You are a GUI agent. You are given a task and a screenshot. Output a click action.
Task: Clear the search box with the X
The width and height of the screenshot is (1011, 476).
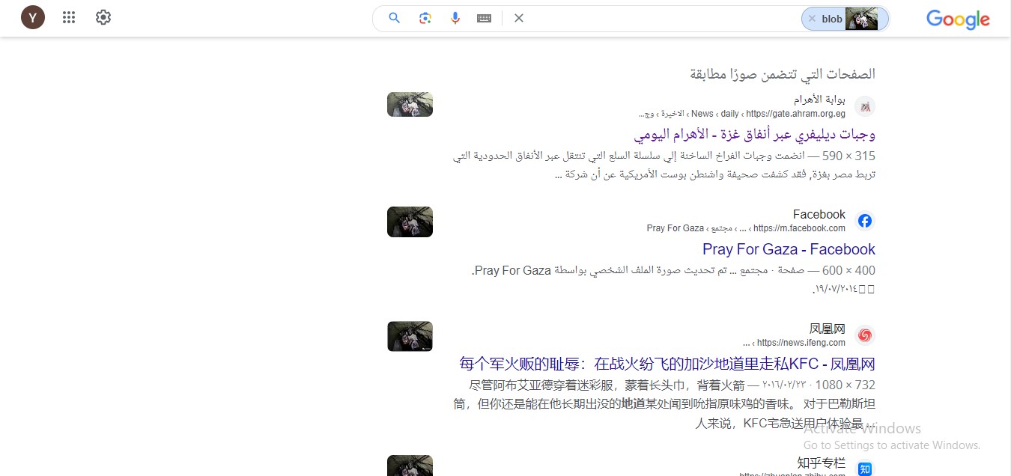[519, 18]
